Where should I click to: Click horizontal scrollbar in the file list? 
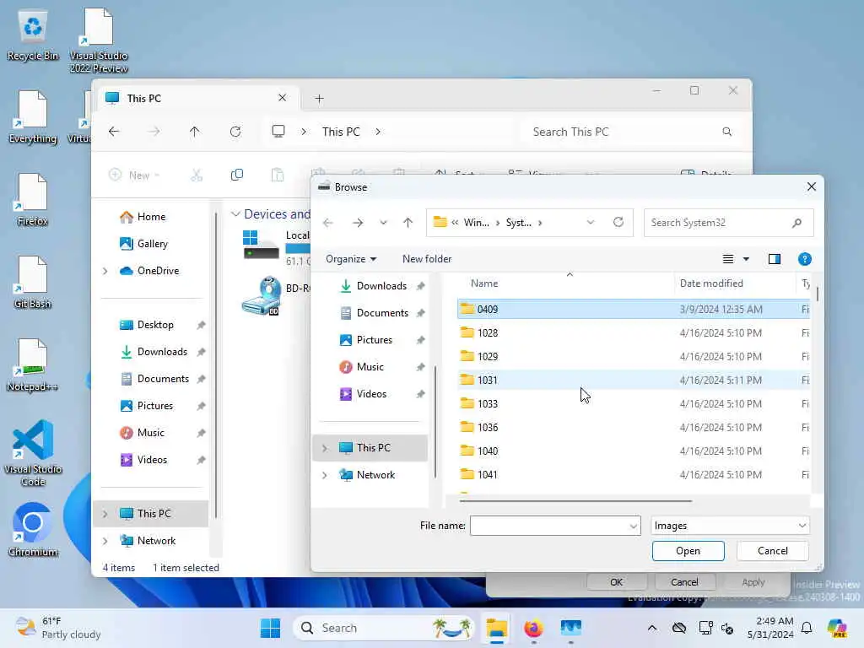[575, 501]
